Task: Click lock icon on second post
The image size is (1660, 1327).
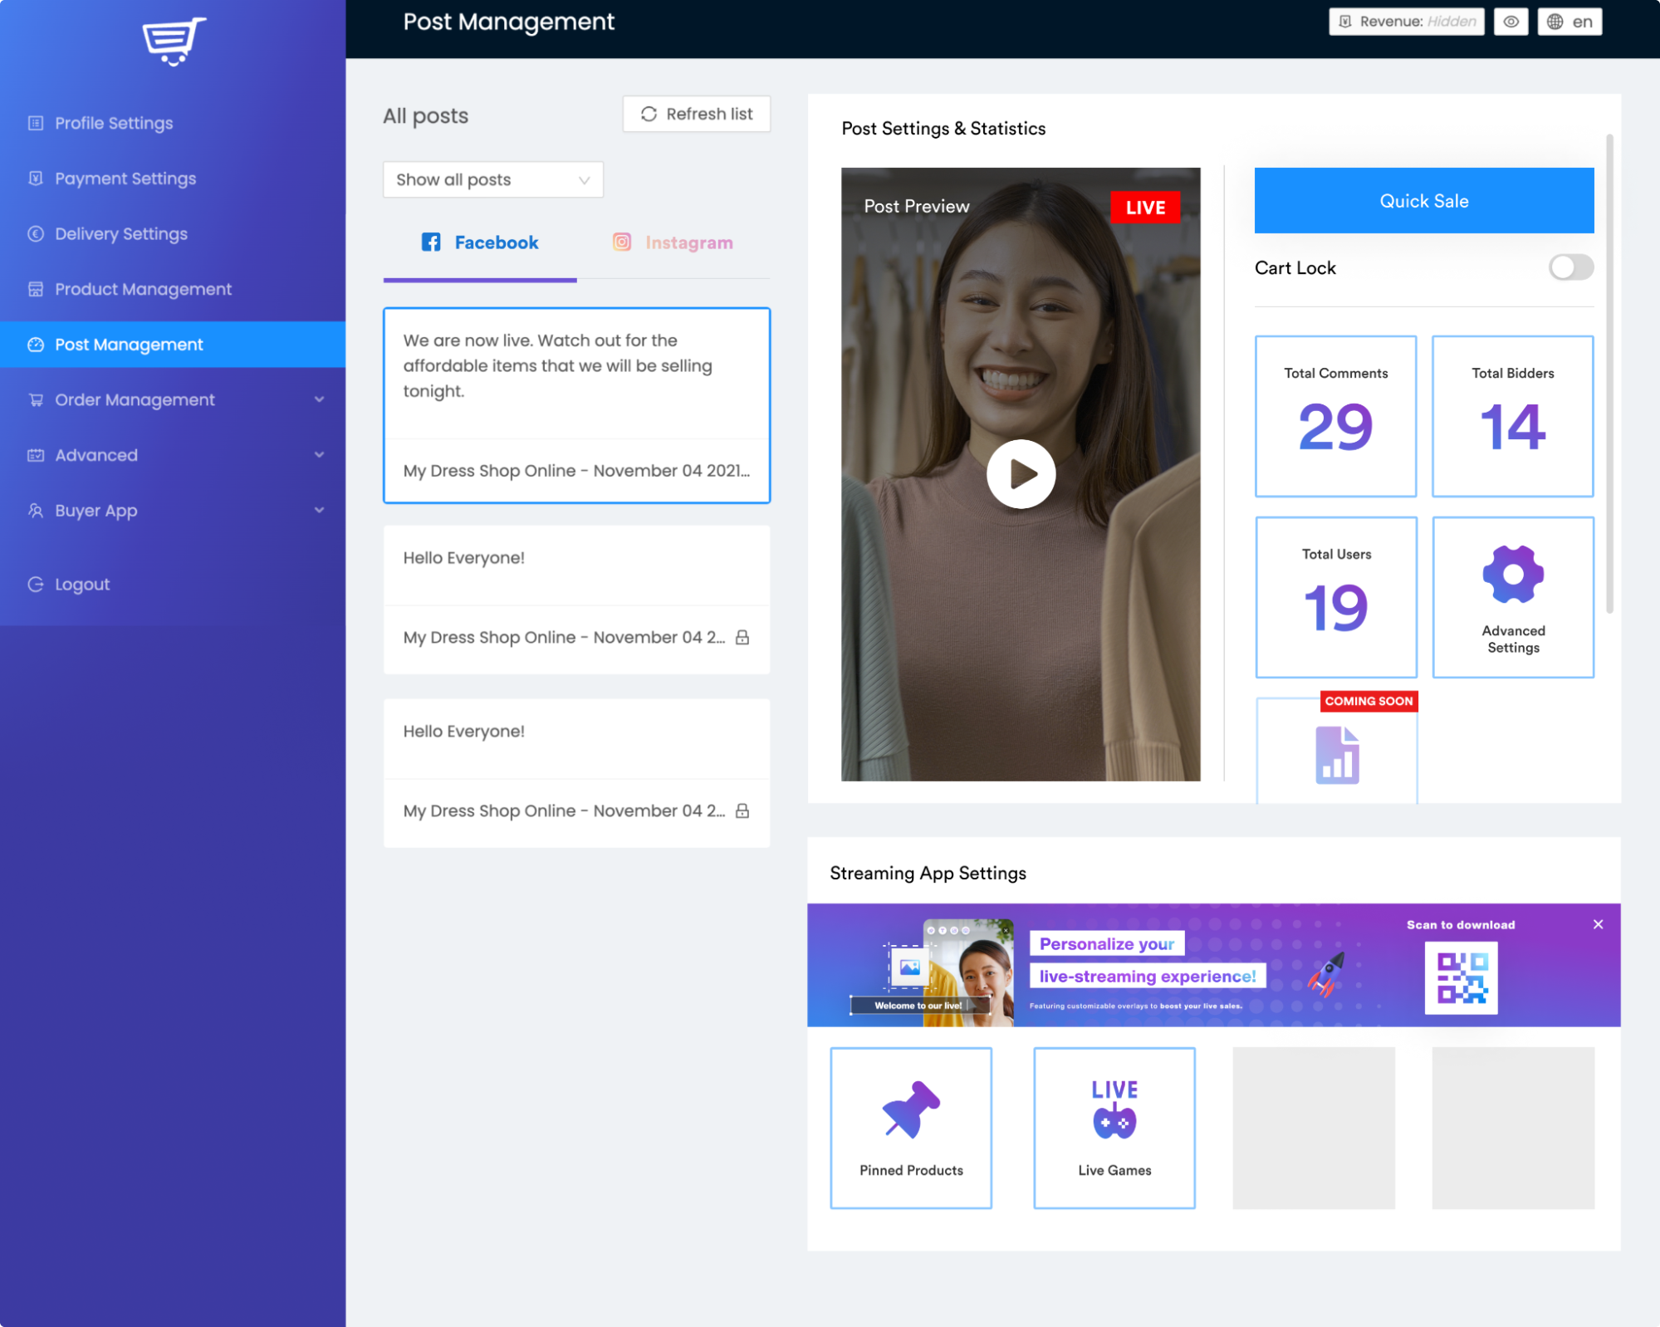Action: point(742,637)
